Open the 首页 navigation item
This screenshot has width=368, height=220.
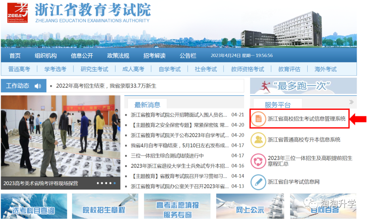pos(15,56)
